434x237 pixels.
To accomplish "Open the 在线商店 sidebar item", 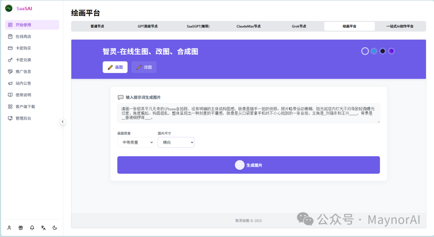I will (x=32, y=37).
